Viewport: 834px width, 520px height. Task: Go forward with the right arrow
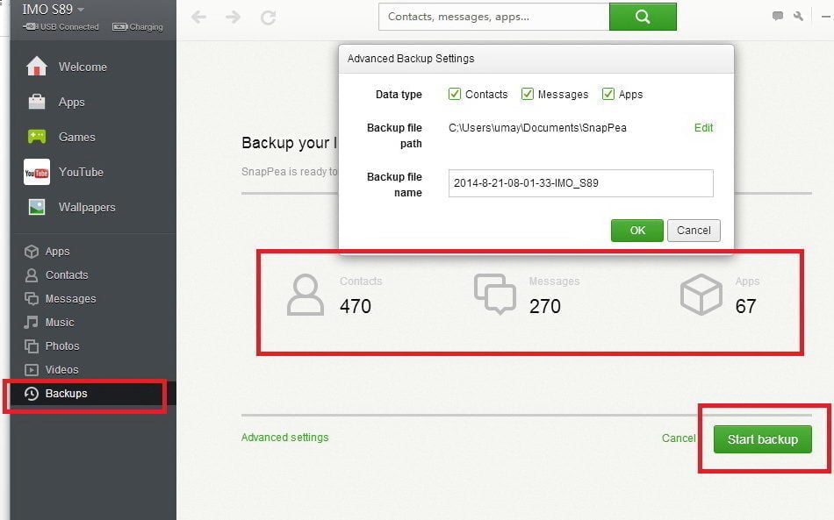click(233, 18)
